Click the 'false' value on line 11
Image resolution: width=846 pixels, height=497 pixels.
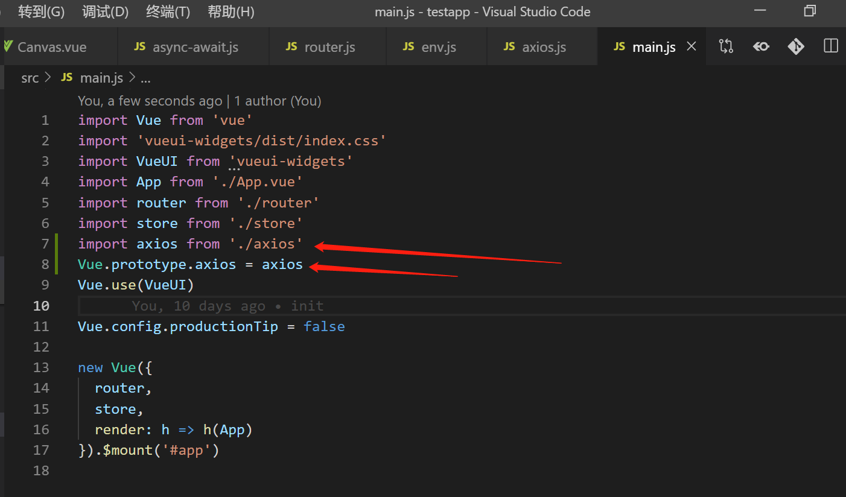[324, 326]
